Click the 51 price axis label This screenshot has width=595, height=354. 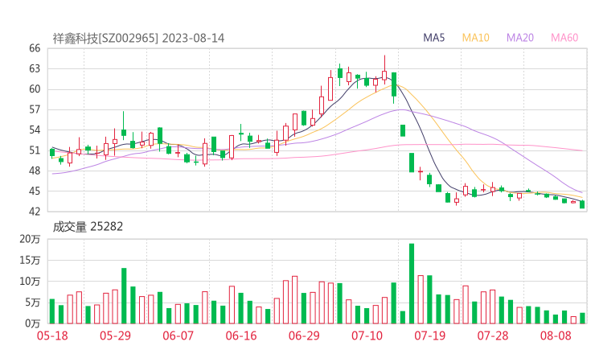point(35,150)
